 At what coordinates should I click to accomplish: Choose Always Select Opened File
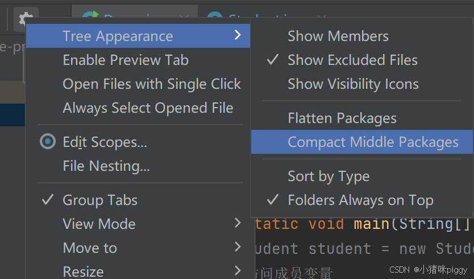click(138, 108)
